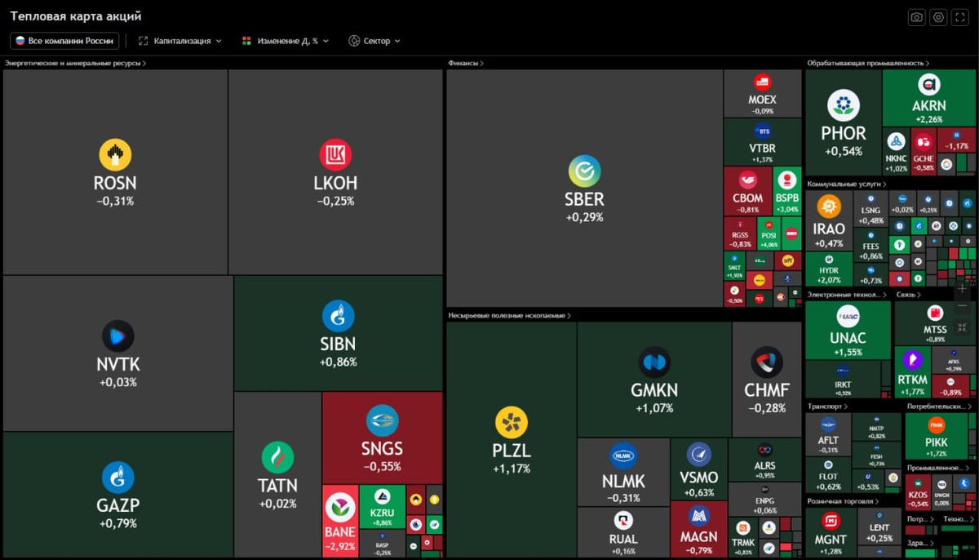979x560 pixels.
Task: Select the RUAL tile
Action: coord(623,532)
